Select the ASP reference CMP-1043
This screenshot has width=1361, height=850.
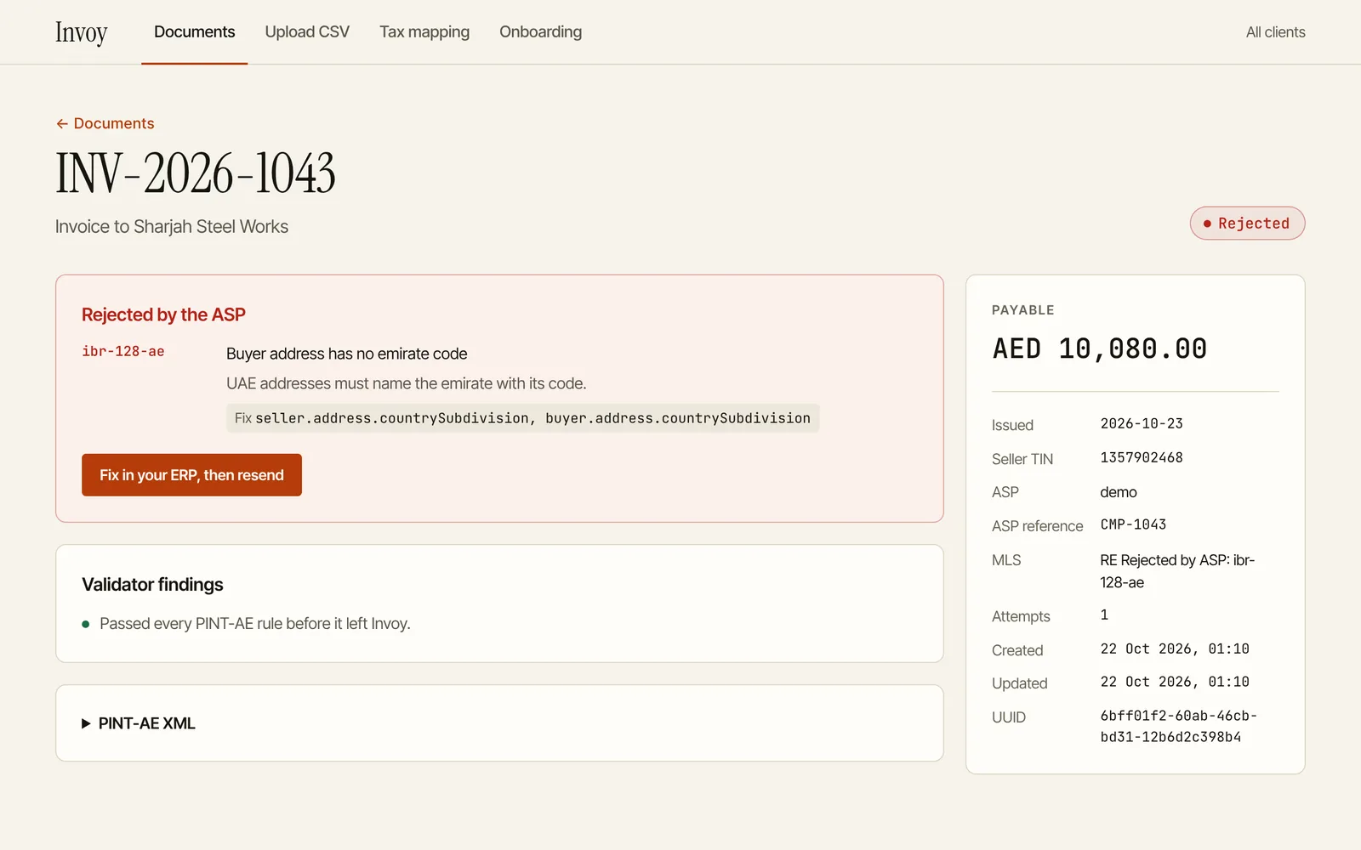[1133, 524]
